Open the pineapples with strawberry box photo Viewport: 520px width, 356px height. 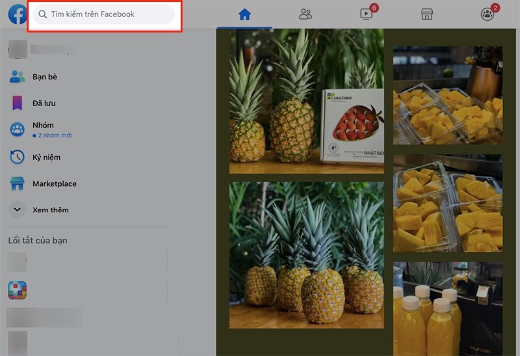[x=307, y=102]
